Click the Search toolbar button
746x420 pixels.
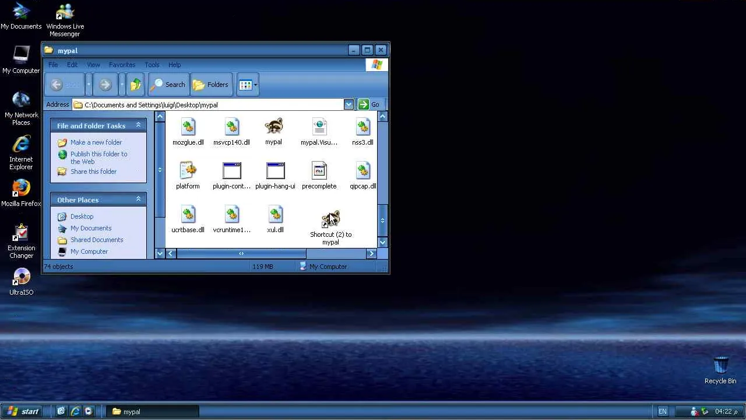point(168,85)
